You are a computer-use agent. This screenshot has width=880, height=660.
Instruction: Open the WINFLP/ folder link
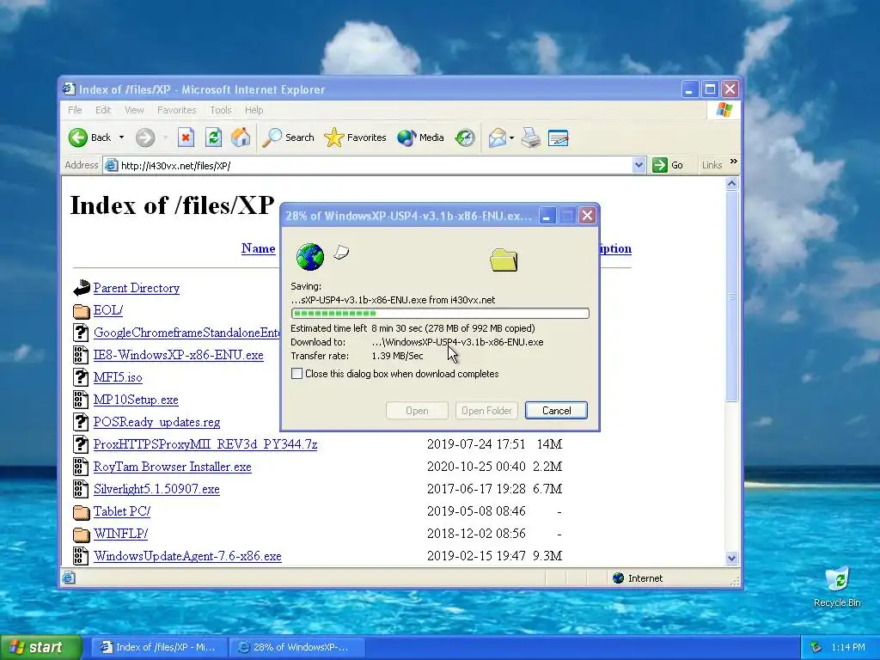120,534
